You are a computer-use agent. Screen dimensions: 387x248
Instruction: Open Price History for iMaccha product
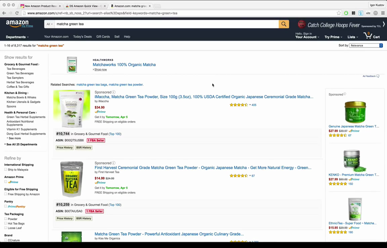(64, 148)
